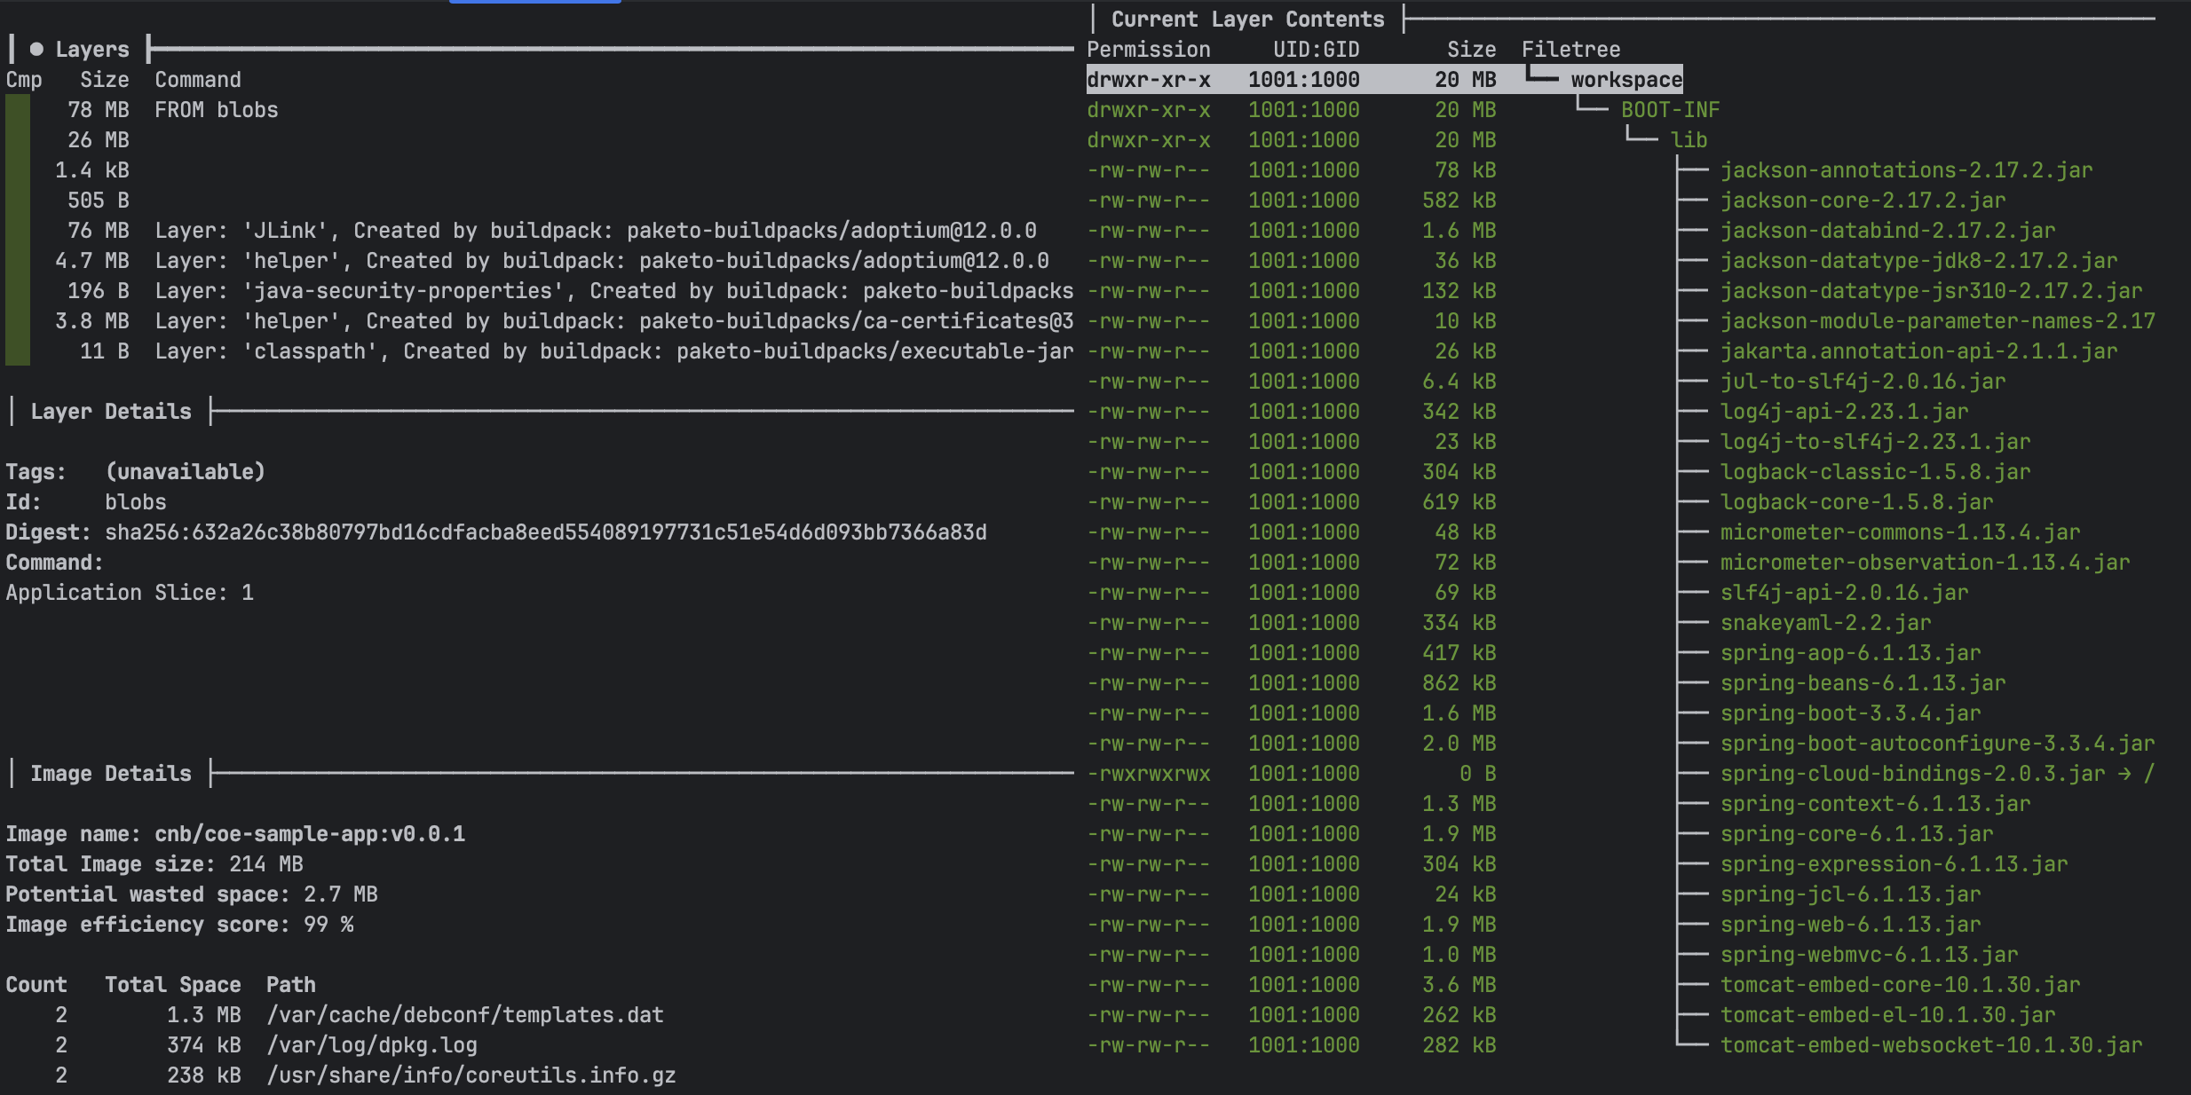Image resolution: width=2191 pixels, height=1095 pixels.
Task: Select the classpath executable-jar layer
Action: (613, 351)
